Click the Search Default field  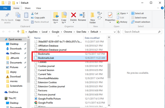coord(142,32)
